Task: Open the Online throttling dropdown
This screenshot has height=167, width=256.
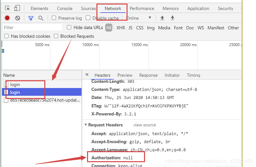Action: click(x=139, y=18)
